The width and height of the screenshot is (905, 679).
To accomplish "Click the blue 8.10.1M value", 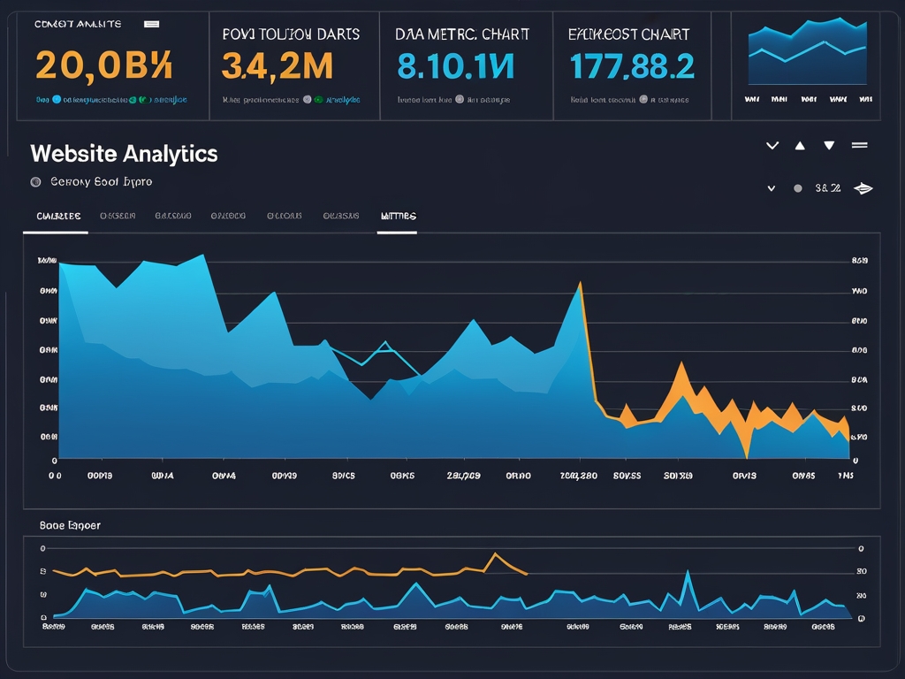I will (455, 65).
